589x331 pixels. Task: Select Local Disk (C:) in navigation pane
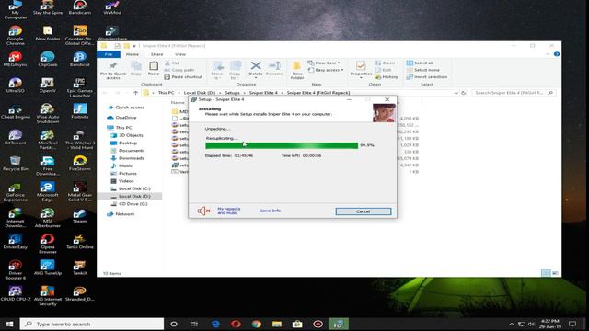[131, 188]
